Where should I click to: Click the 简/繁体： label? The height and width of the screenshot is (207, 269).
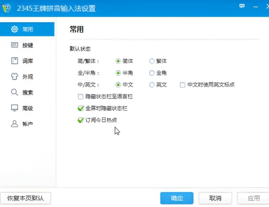point(88,61)
